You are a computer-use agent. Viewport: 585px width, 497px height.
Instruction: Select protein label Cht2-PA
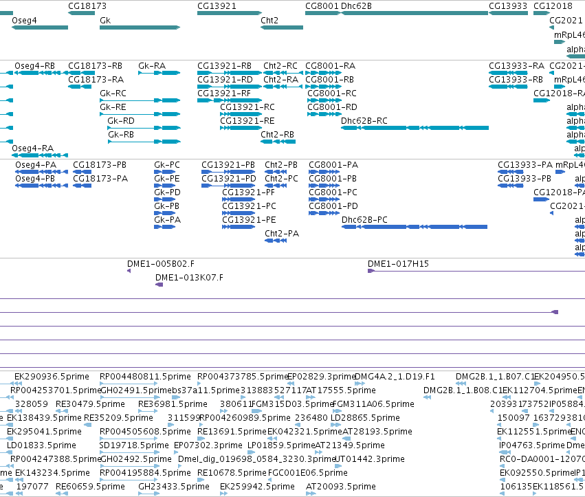[x=282, y=234]
